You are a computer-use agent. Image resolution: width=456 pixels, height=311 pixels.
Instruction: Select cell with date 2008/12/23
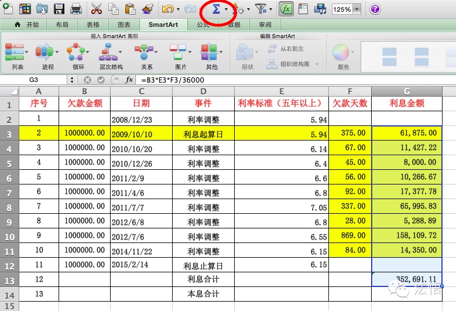[141, 119]
